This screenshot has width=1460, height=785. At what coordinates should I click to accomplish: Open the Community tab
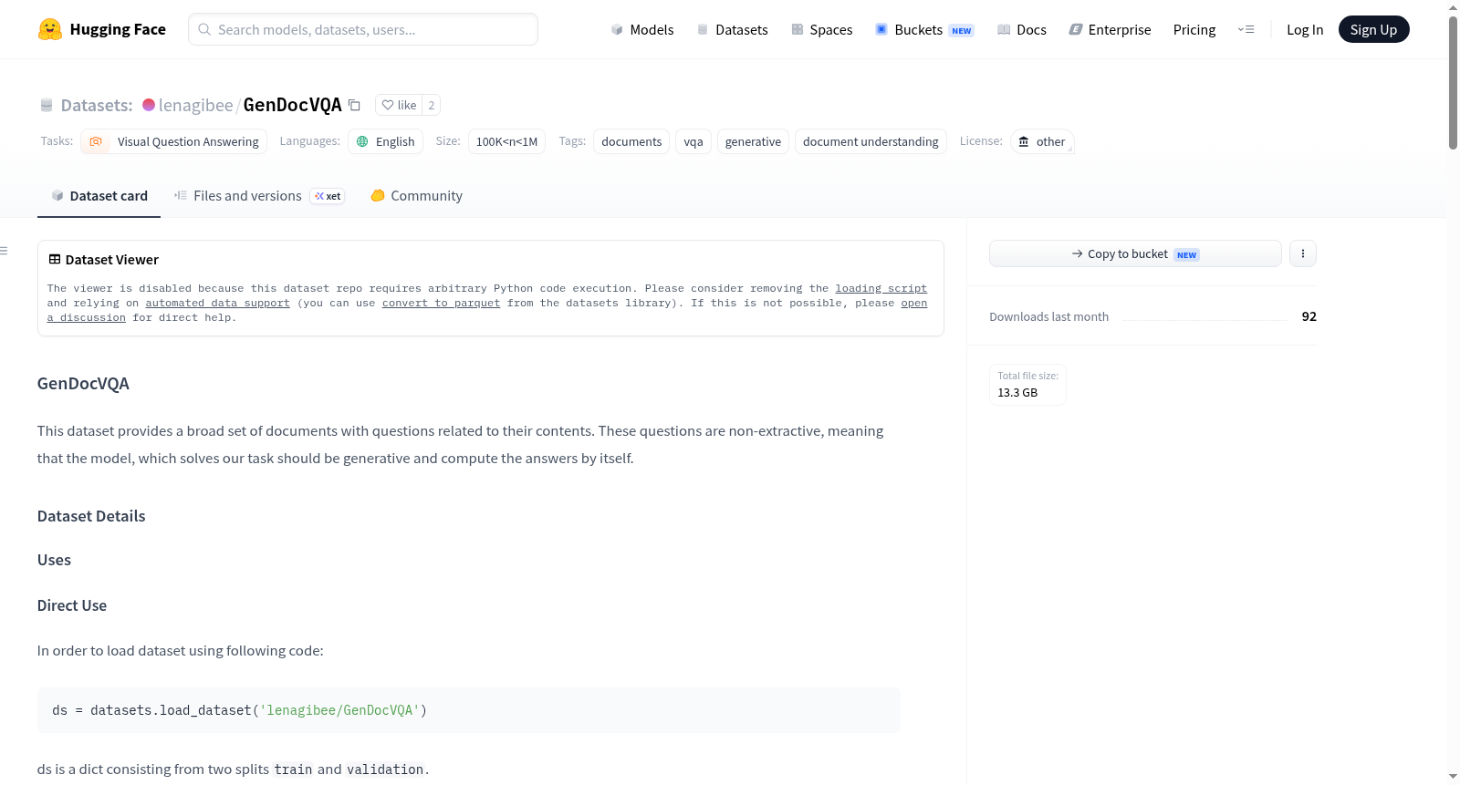(x=416, y=196)
